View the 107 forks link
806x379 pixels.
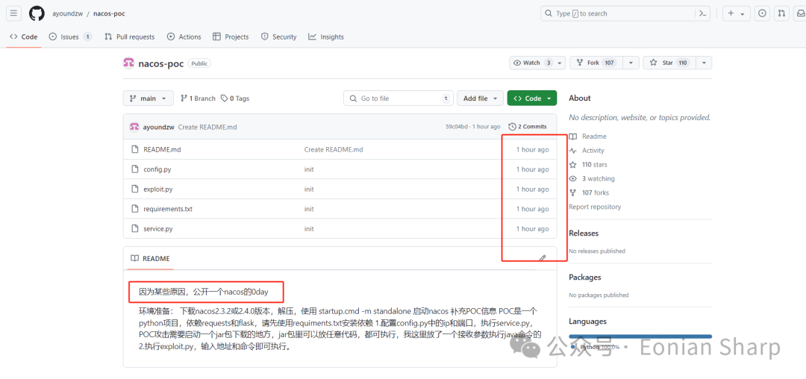(x=589, y=192)
